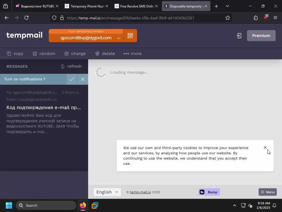Bookmark this page with the star
The width and height of the screenshot is (282, 212).
click(x=228, y=18)
